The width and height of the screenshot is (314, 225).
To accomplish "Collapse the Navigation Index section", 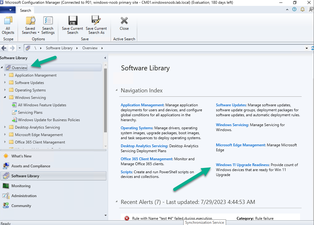I will 116,90.
